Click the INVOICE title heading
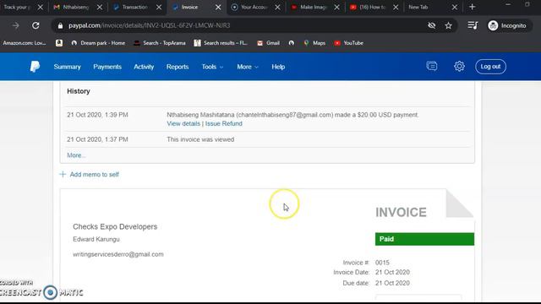The height and width of the screenshot is (304, 541). pyautogui.click(x=401, y=212)
